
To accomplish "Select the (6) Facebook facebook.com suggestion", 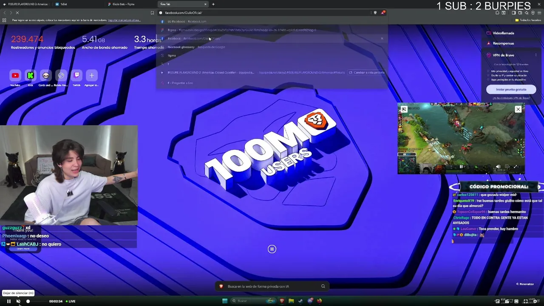I will 272,22.
